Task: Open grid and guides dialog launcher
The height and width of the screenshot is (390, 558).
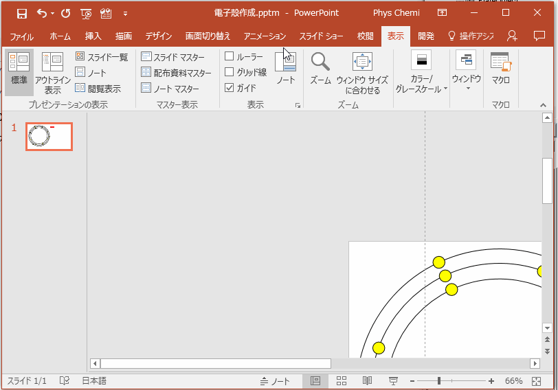Action: pos(298,105)
